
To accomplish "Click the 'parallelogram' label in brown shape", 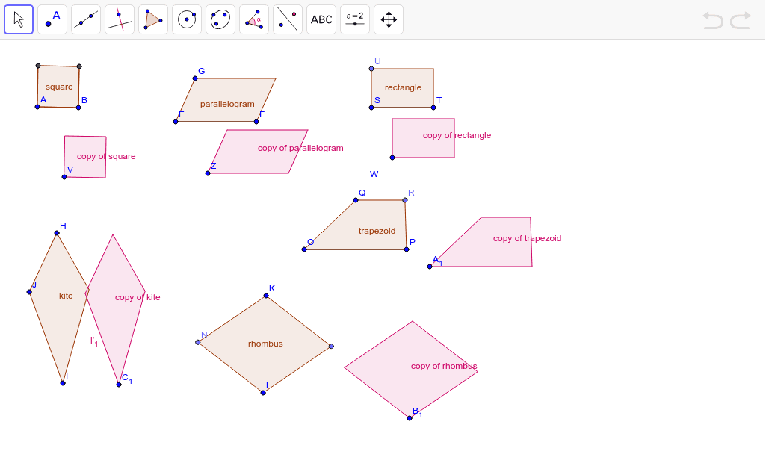I will [227, 104].
